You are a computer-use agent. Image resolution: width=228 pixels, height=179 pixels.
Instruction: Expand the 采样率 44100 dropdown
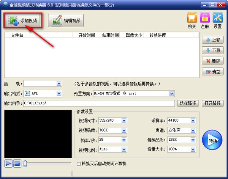[193, 121]
